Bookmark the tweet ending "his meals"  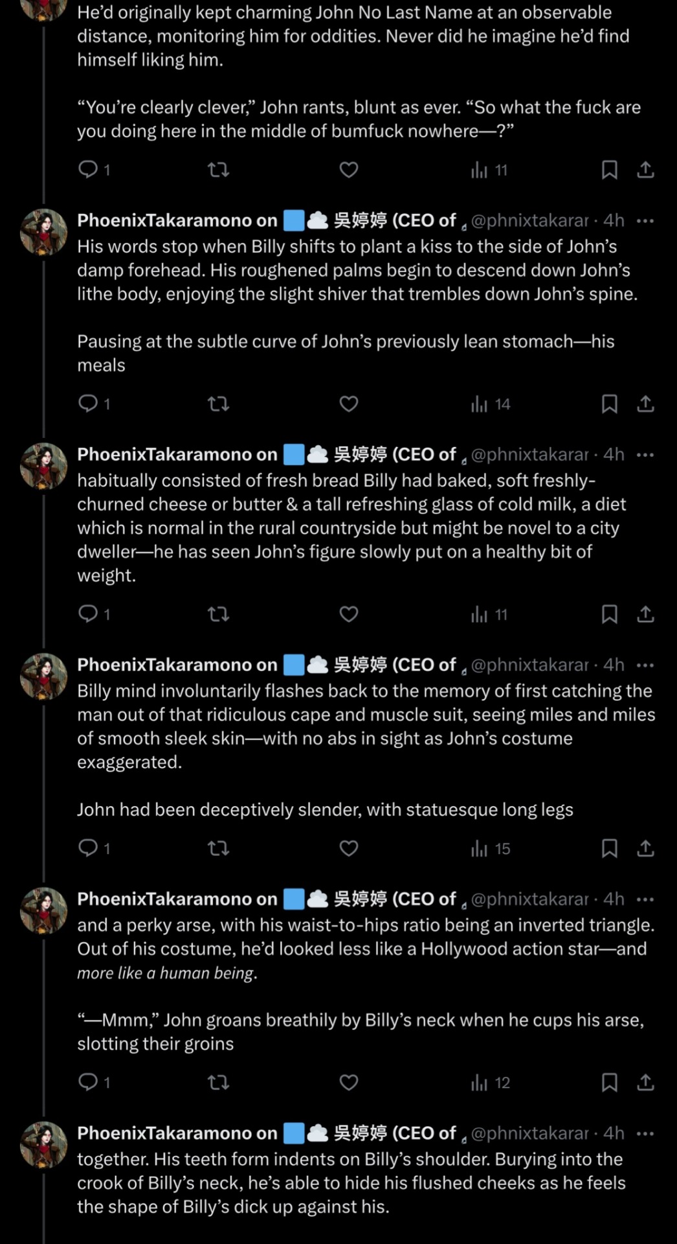(609, 404)
